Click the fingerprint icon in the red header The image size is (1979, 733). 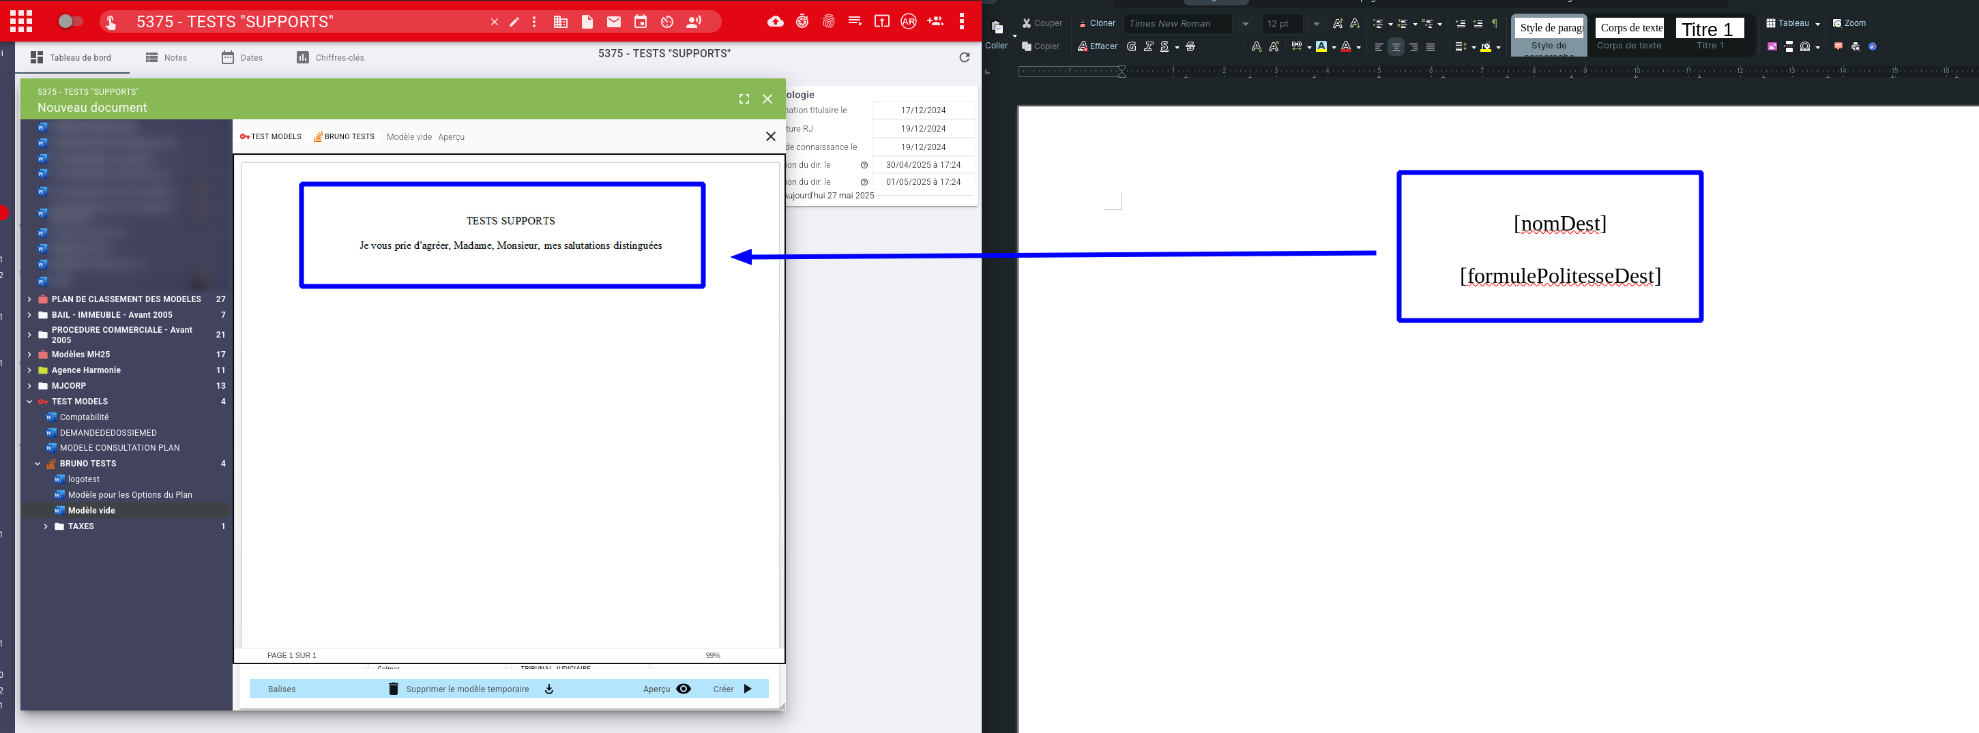tap(828, 22)
